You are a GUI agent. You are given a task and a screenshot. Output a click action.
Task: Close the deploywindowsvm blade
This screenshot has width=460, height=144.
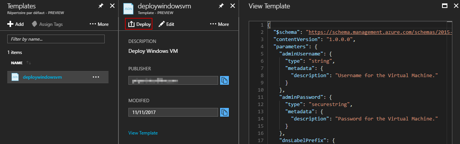233,6
